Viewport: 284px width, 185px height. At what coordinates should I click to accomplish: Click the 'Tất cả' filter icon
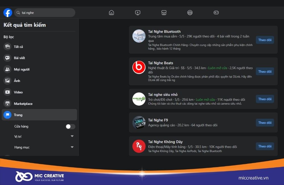[7, 47]
